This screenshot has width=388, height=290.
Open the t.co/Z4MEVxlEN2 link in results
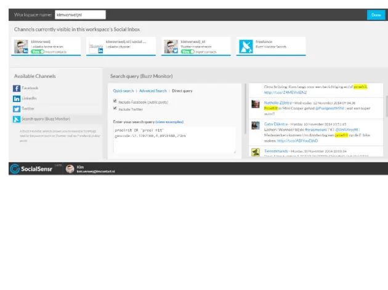pos(285,93)
